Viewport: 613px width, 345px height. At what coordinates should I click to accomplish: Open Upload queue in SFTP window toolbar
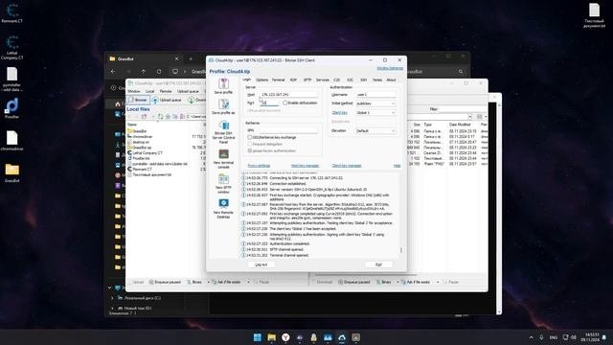tap(167, 100)
